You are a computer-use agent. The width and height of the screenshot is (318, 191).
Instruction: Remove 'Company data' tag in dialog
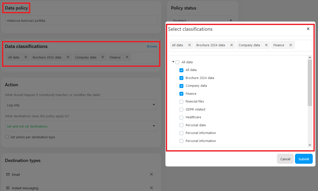tap(266, 45)
